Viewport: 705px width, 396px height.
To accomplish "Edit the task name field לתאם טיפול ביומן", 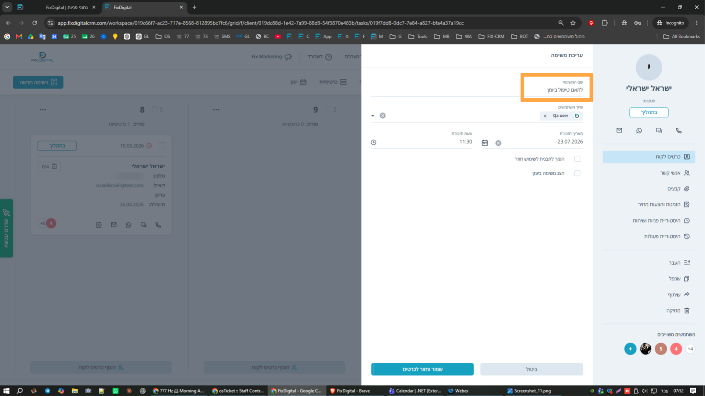I will tap(477, 90).
